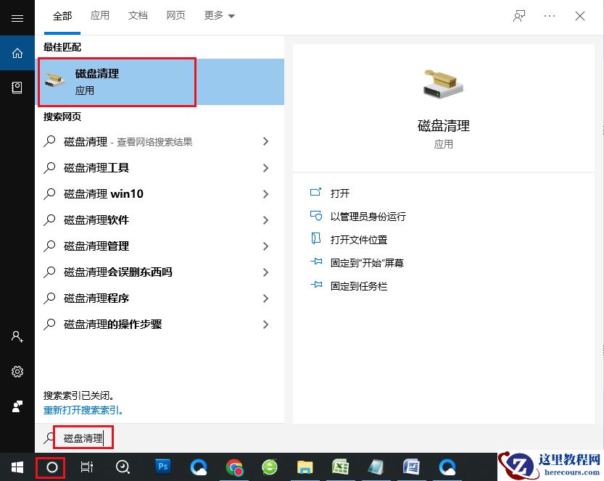The width and height of the screenshot is (604, 481).
Task: Expand the 磁盘清理工具 suggestion arrow
Action: coord(265,167)
